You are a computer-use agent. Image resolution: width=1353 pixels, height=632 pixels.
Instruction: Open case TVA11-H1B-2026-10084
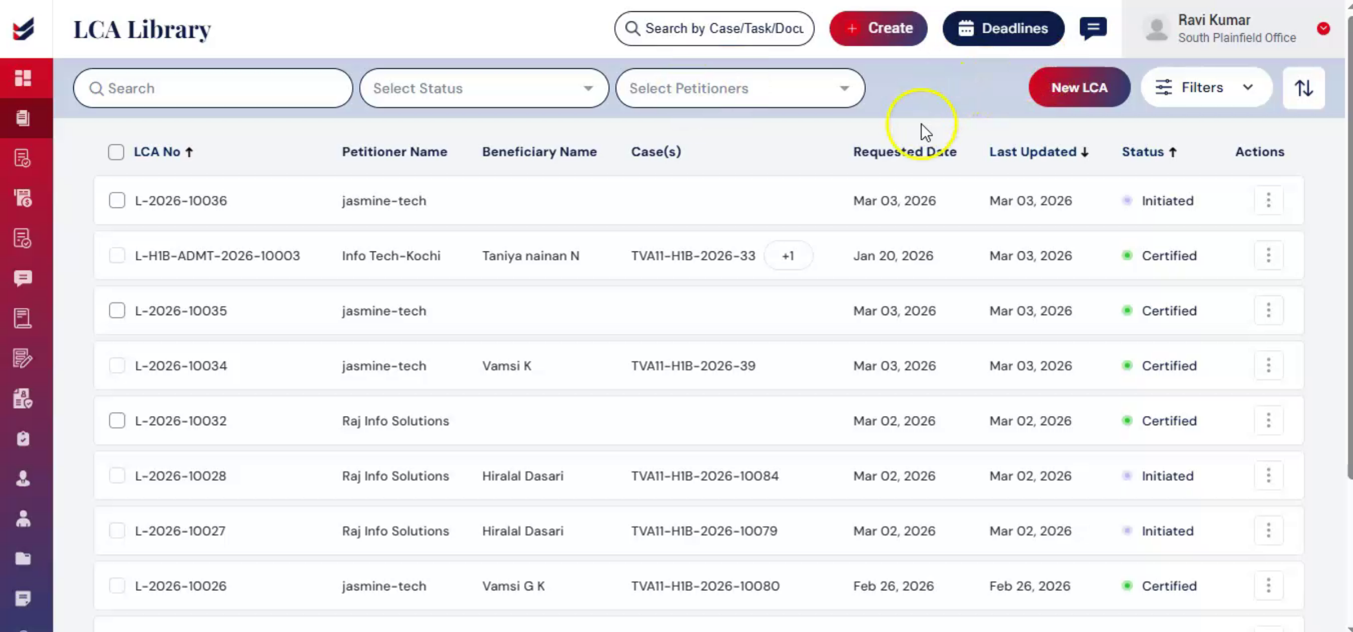[705, 475]
